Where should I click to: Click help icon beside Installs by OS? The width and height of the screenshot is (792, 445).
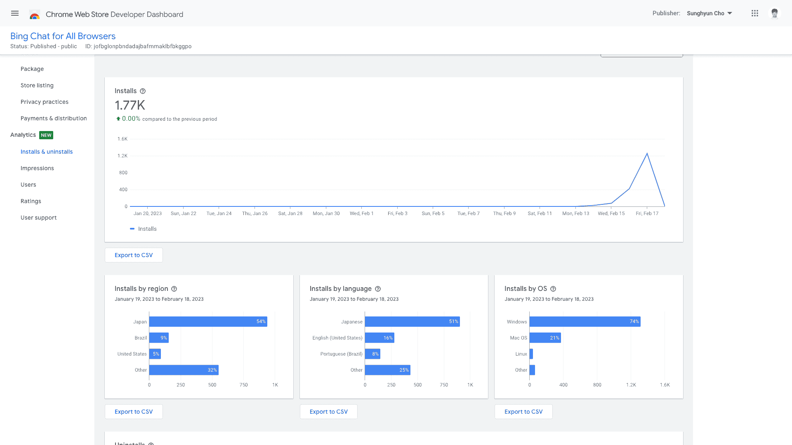point(553,289)
